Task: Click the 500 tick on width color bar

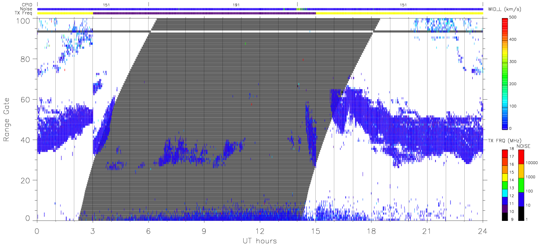Action: (512, 17)
